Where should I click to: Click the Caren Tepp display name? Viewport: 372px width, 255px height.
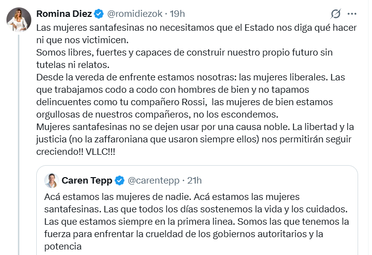click(x=87, y=180)
